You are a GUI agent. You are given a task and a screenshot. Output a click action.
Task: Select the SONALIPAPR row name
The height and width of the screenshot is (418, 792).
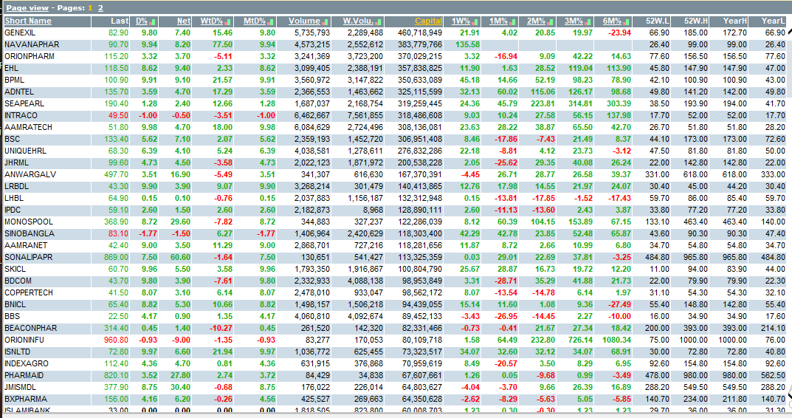(x=28, y=257)
